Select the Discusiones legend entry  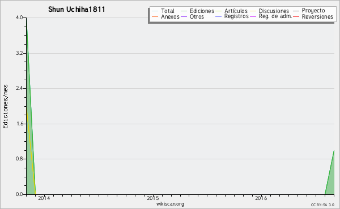tap(270, 11)
